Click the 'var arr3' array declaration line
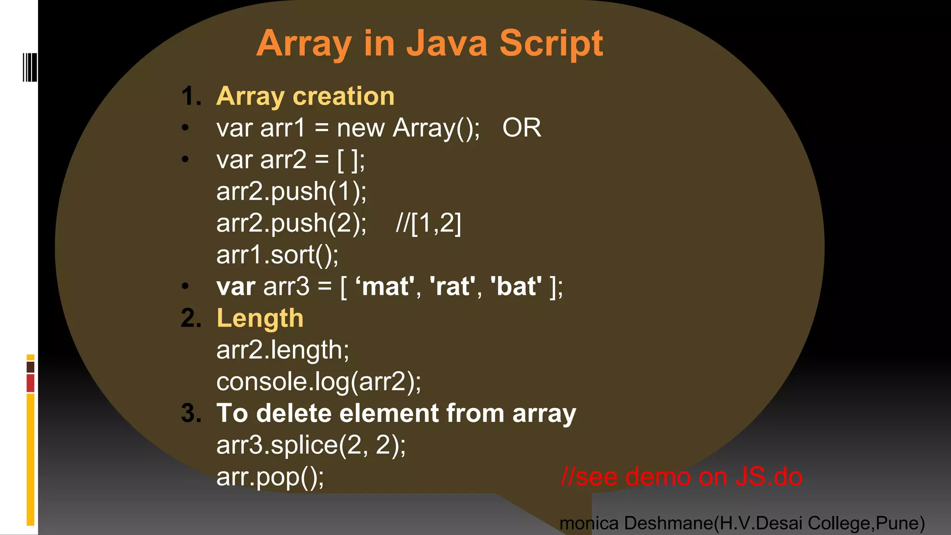The width and height of the screenshot is (951, 535). [389, 287]
